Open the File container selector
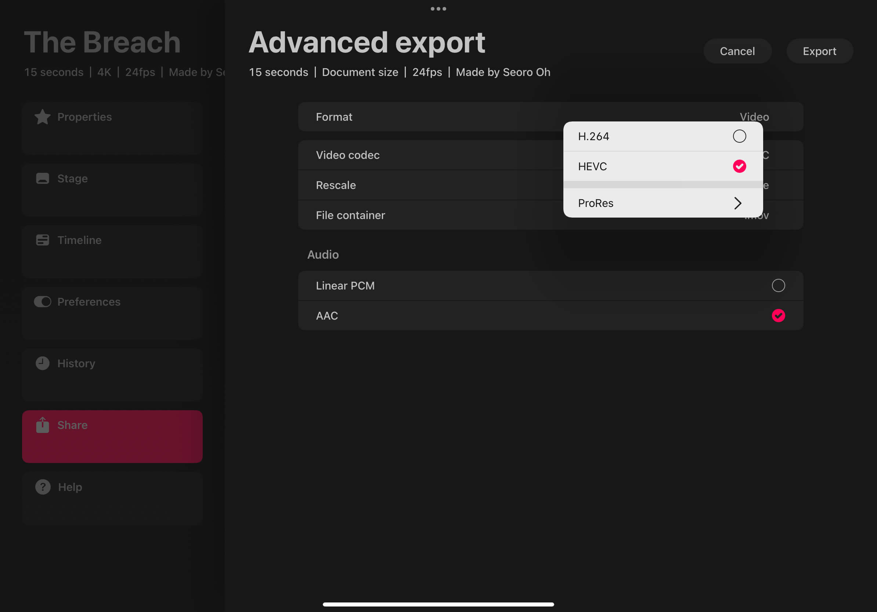Image resolution: width=877 pixels, height=612 pixels. 428,215
